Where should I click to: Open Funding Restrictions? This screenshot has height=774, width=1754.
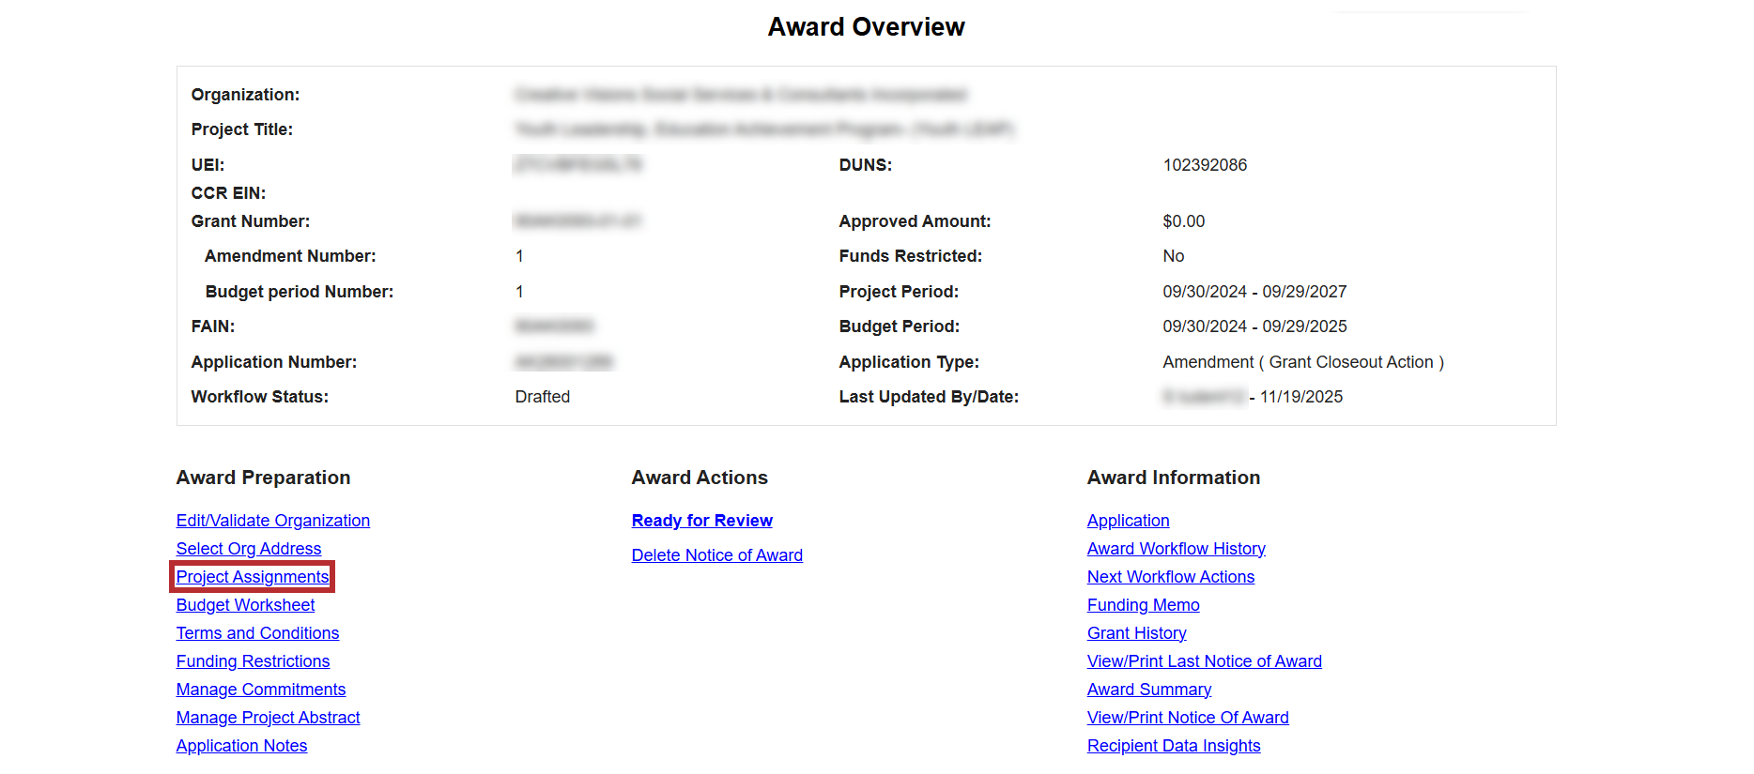click(x=253, y=661)
